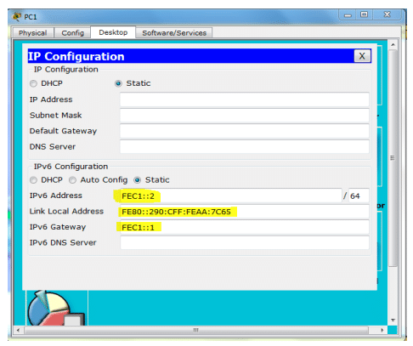Open the Config tab
The width and height of the screenshot is (413, 346).
(72, 33)
